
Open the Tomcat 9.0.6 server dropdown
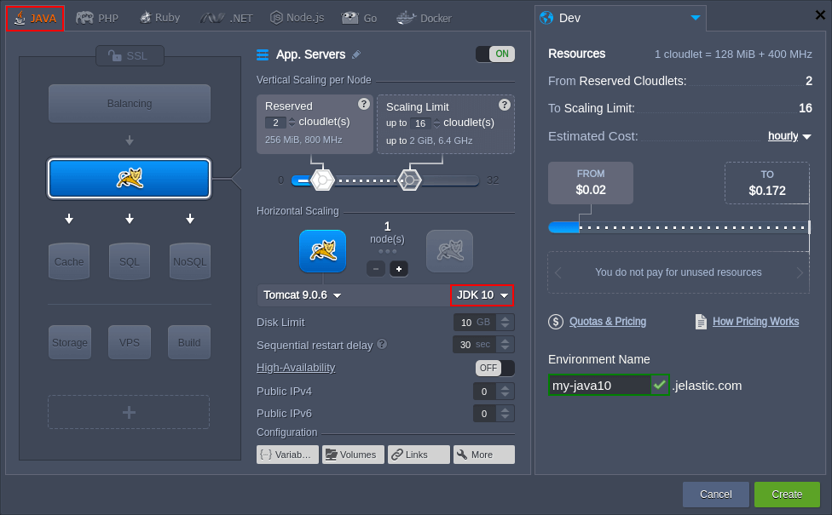pos(303,295)
